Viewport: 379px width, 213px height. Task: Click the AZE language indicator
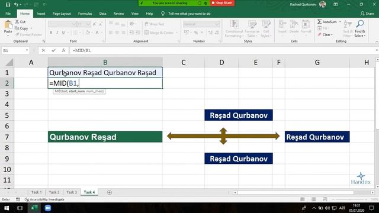(342, 208)
